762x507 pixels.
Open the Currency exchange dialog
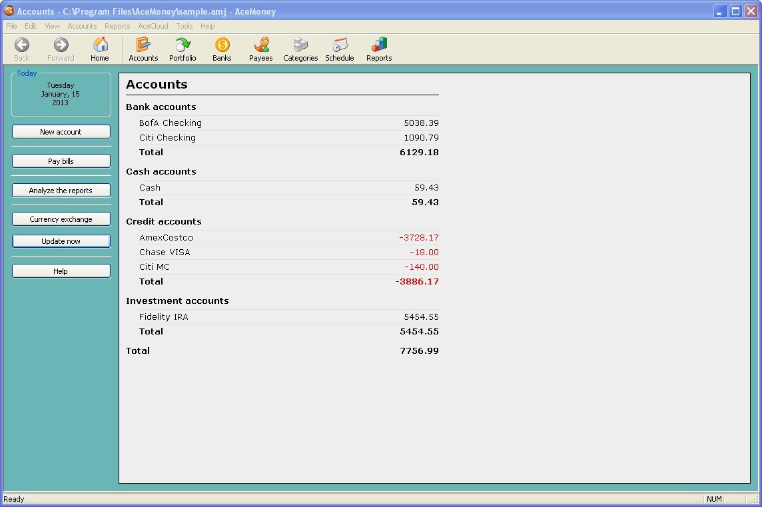(x=61, y=219)
